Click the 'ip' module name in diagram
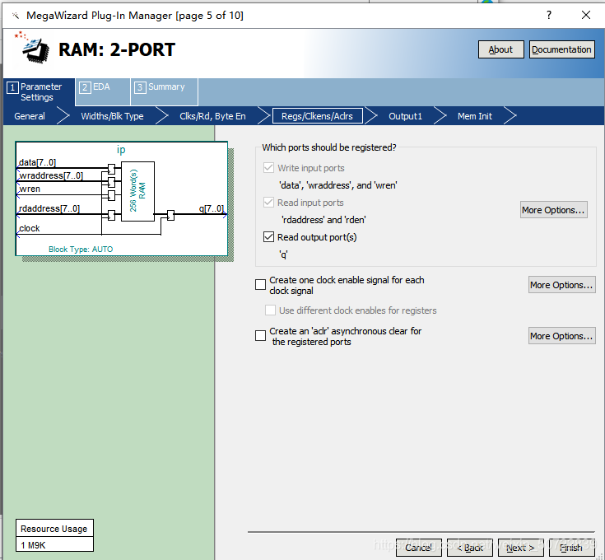The image size is (605, 560). pos(121,149)
